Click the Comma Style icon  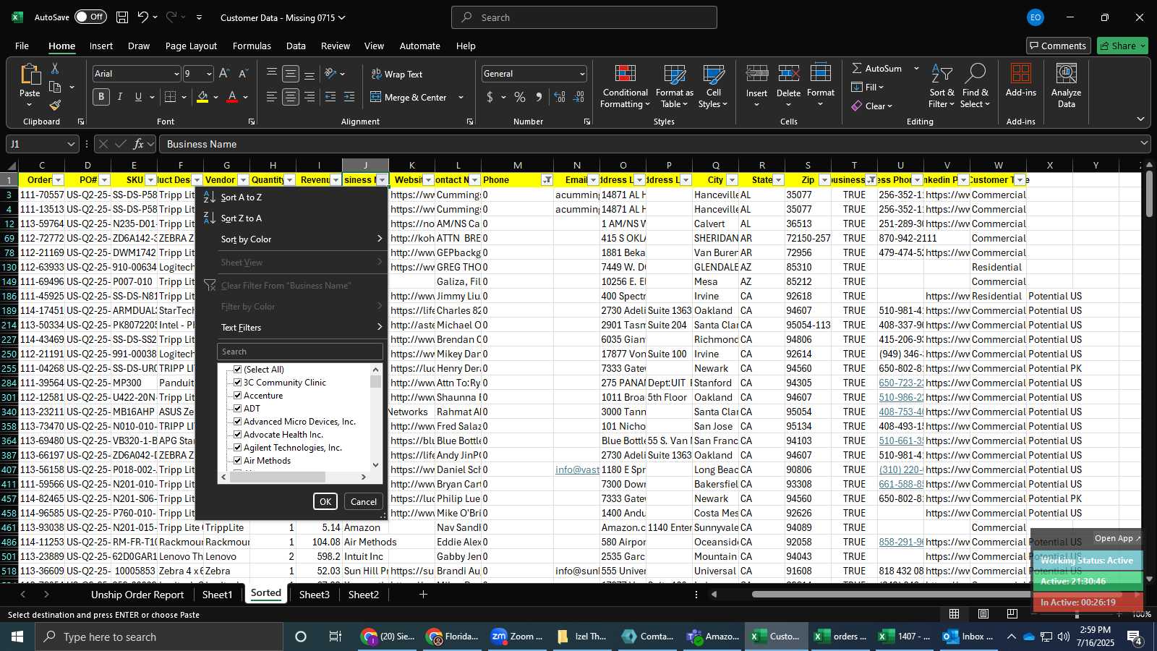click(x=539, y=97)
